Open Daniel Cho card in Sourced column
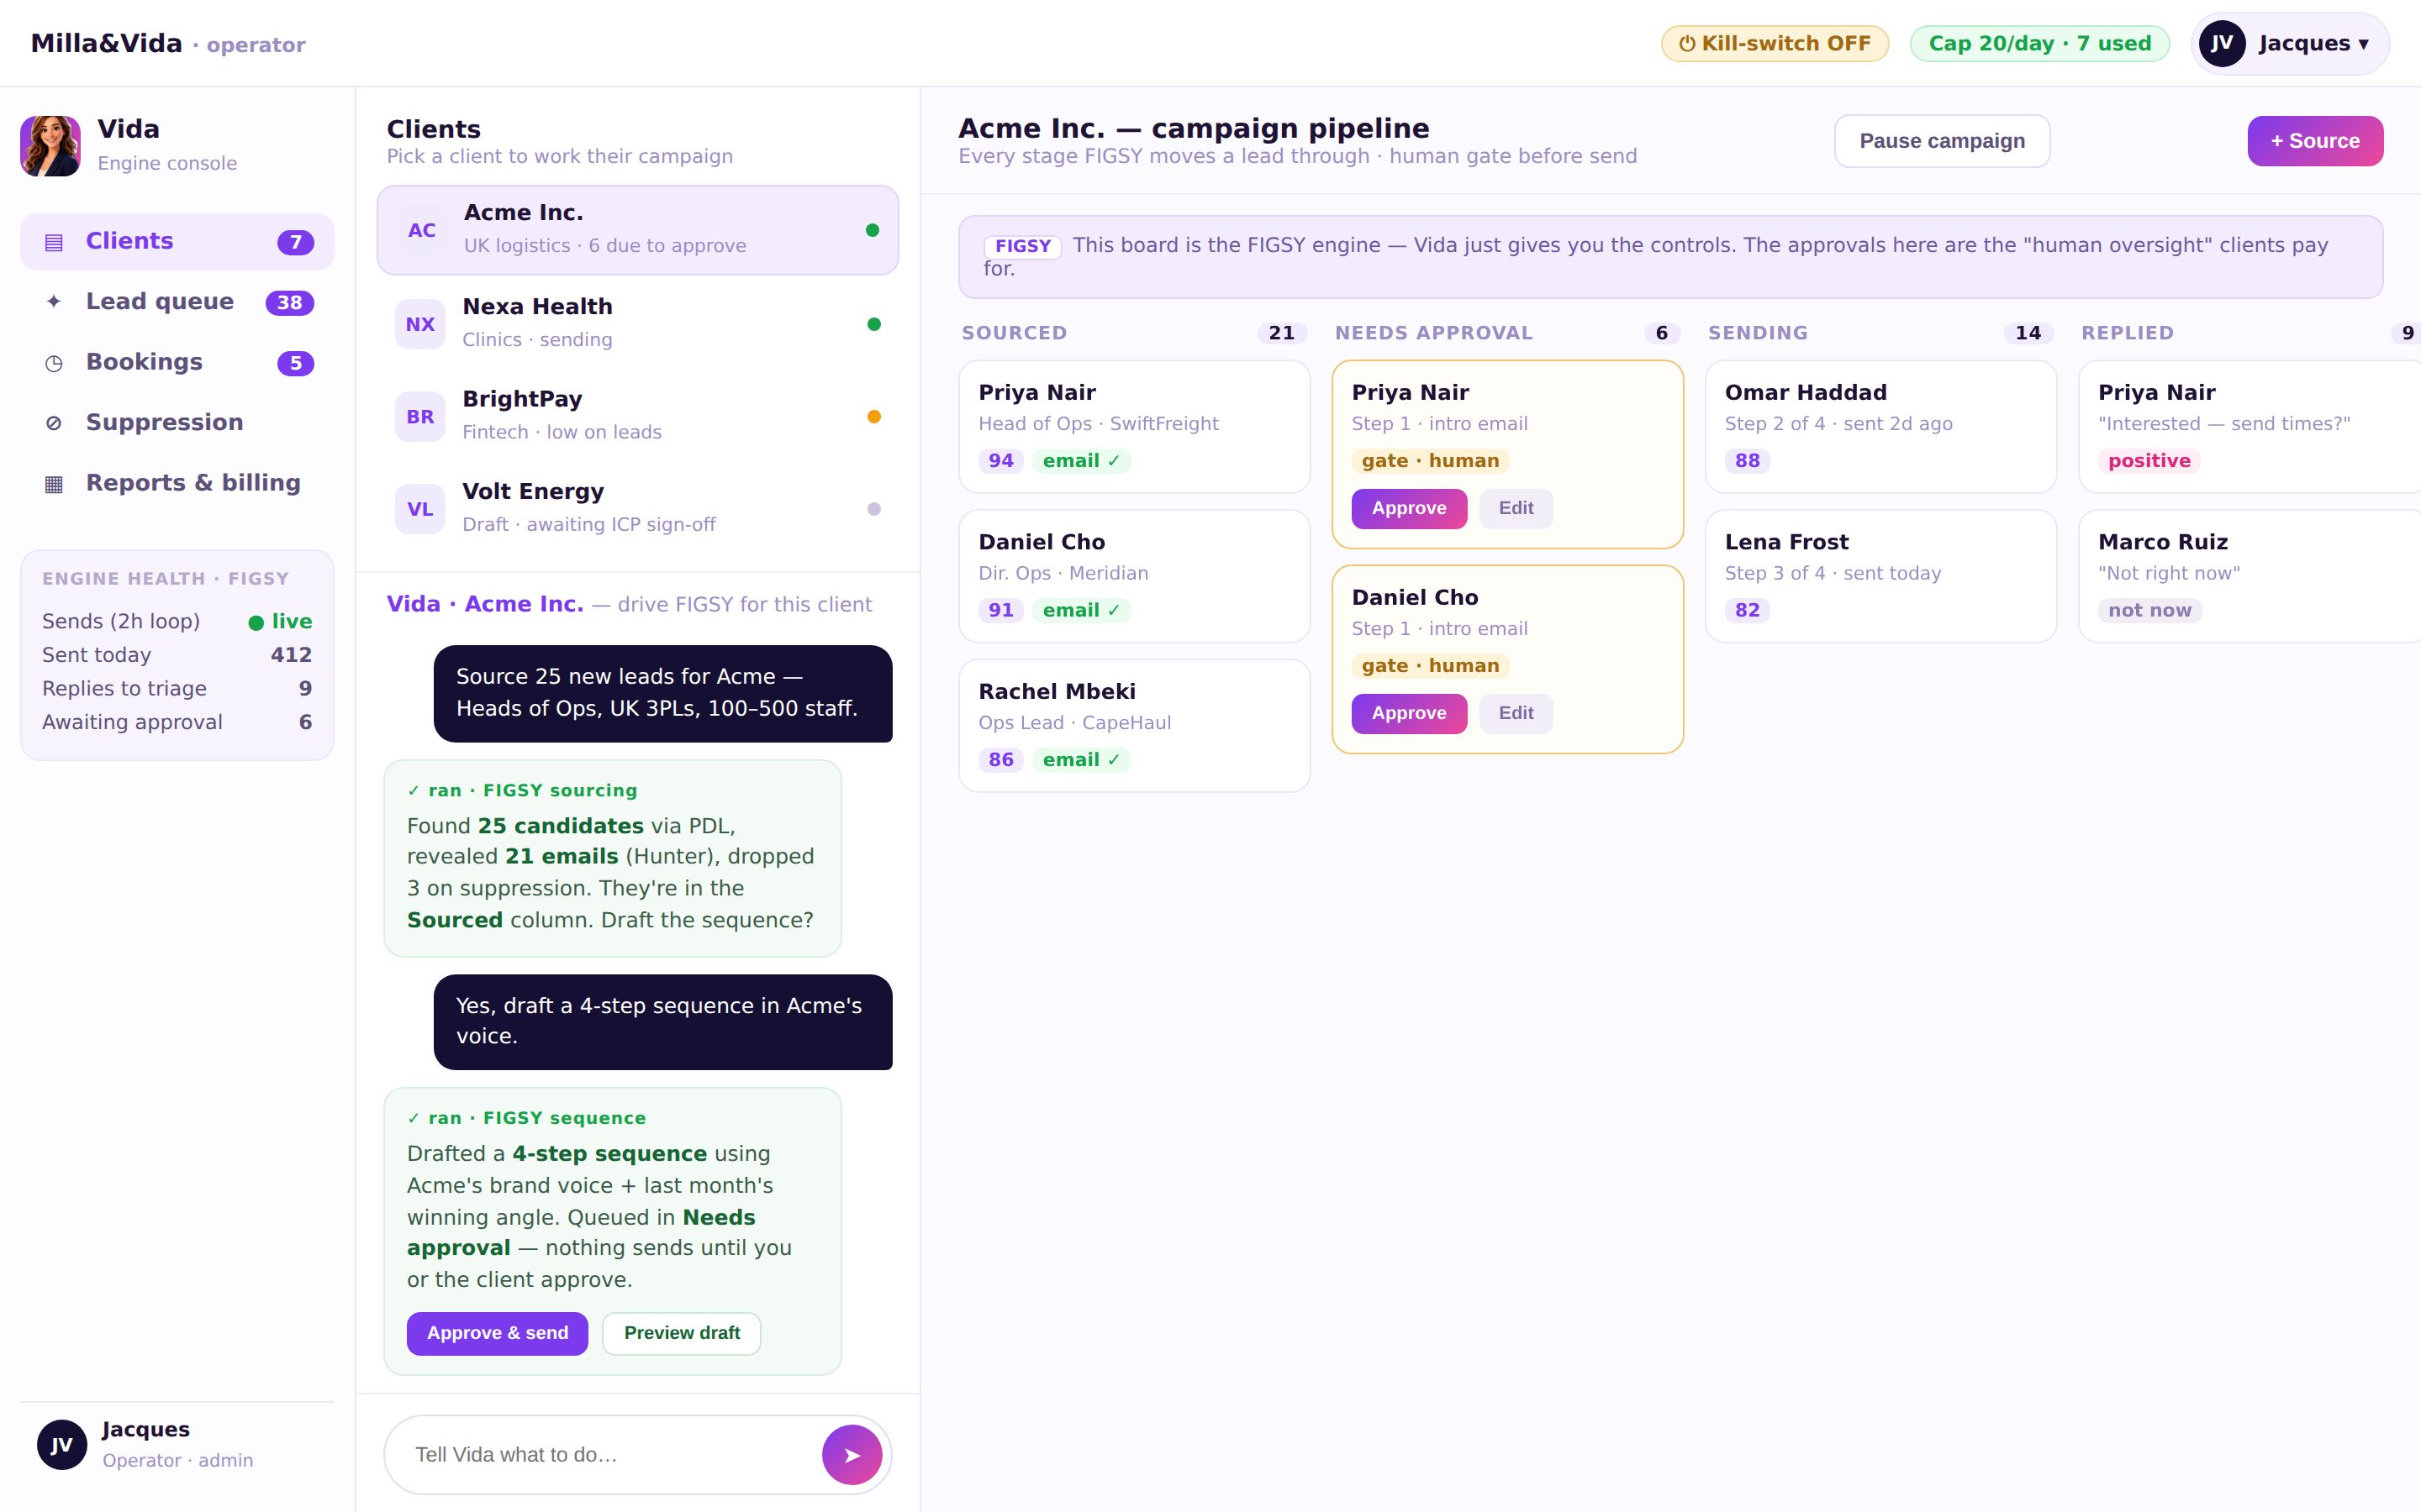This screenshot has height=1512, width=2421. (x=1135, y=576)
